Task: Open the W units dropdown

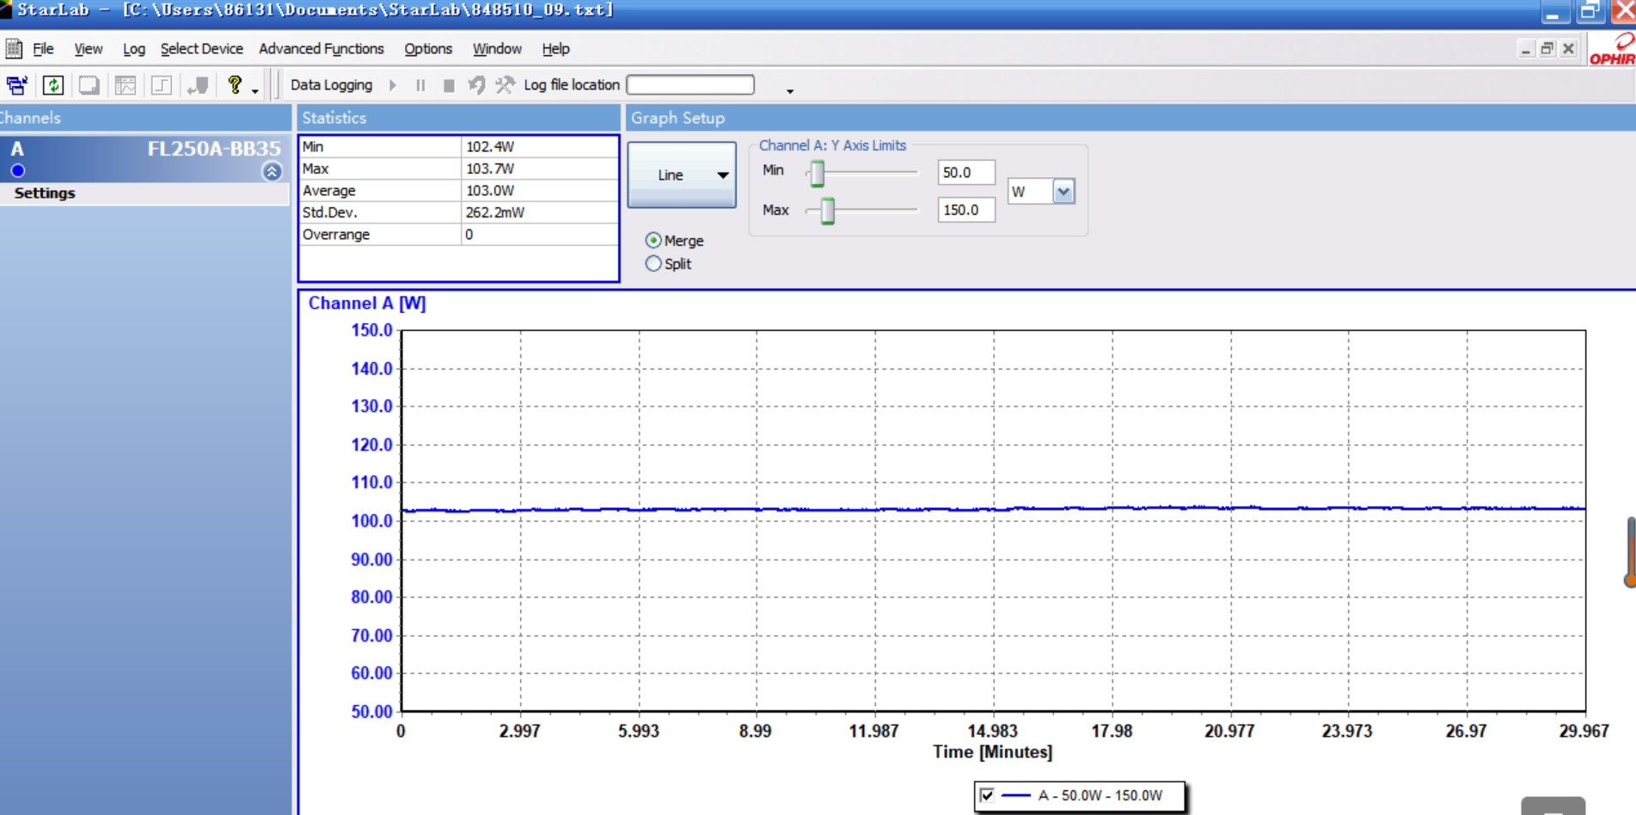Action: (1063, 192)
